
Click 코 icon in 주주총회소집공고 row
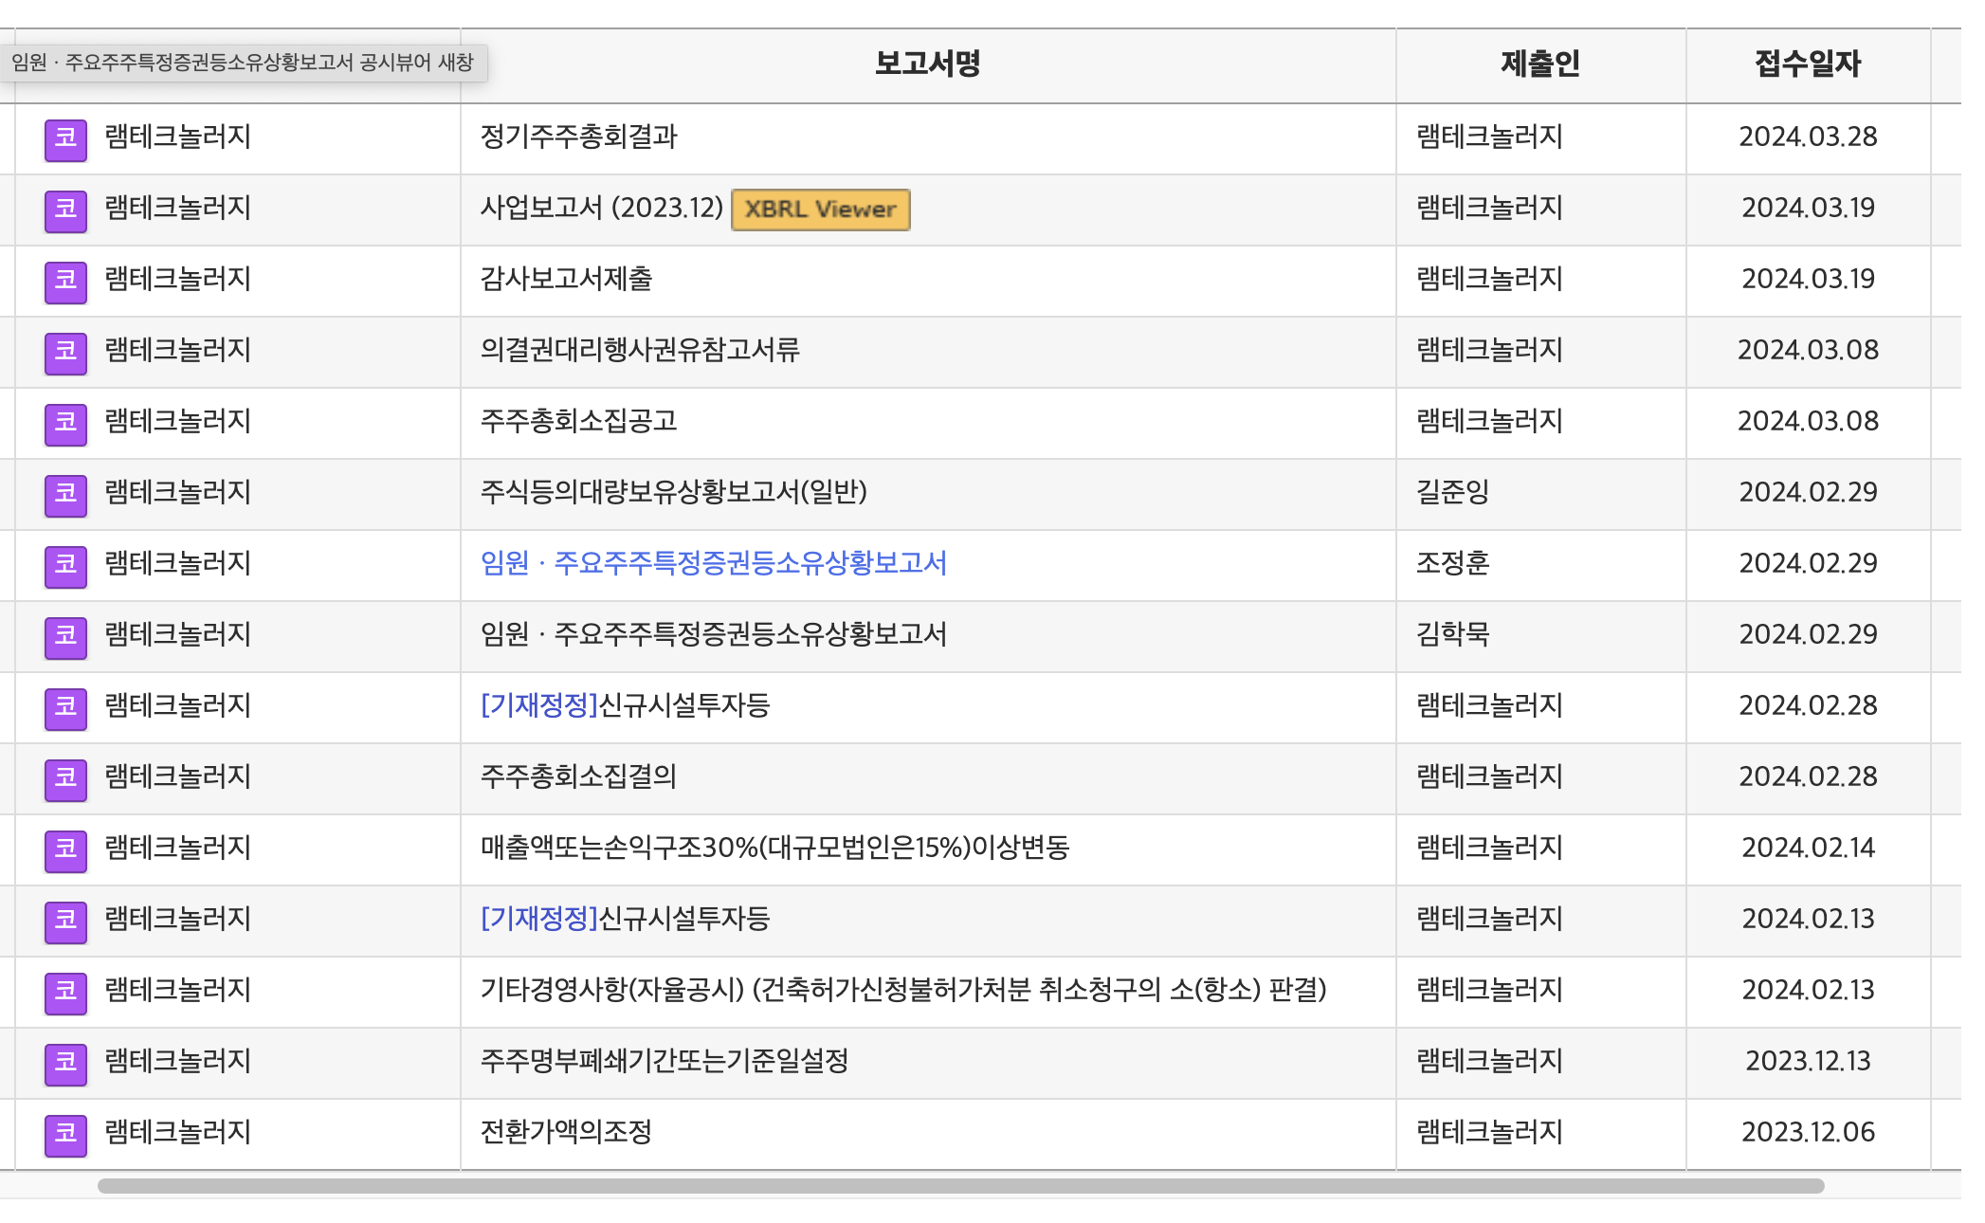tap(65, 424)
